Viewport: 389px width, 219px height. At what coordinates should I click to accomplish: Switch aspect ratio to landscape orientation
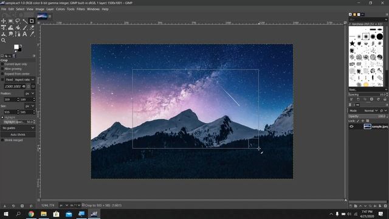(x=33, y=86)
